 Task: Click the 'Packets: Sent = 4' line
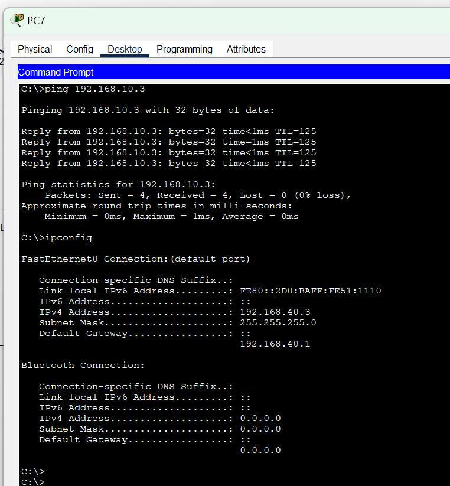coord(198,195)
